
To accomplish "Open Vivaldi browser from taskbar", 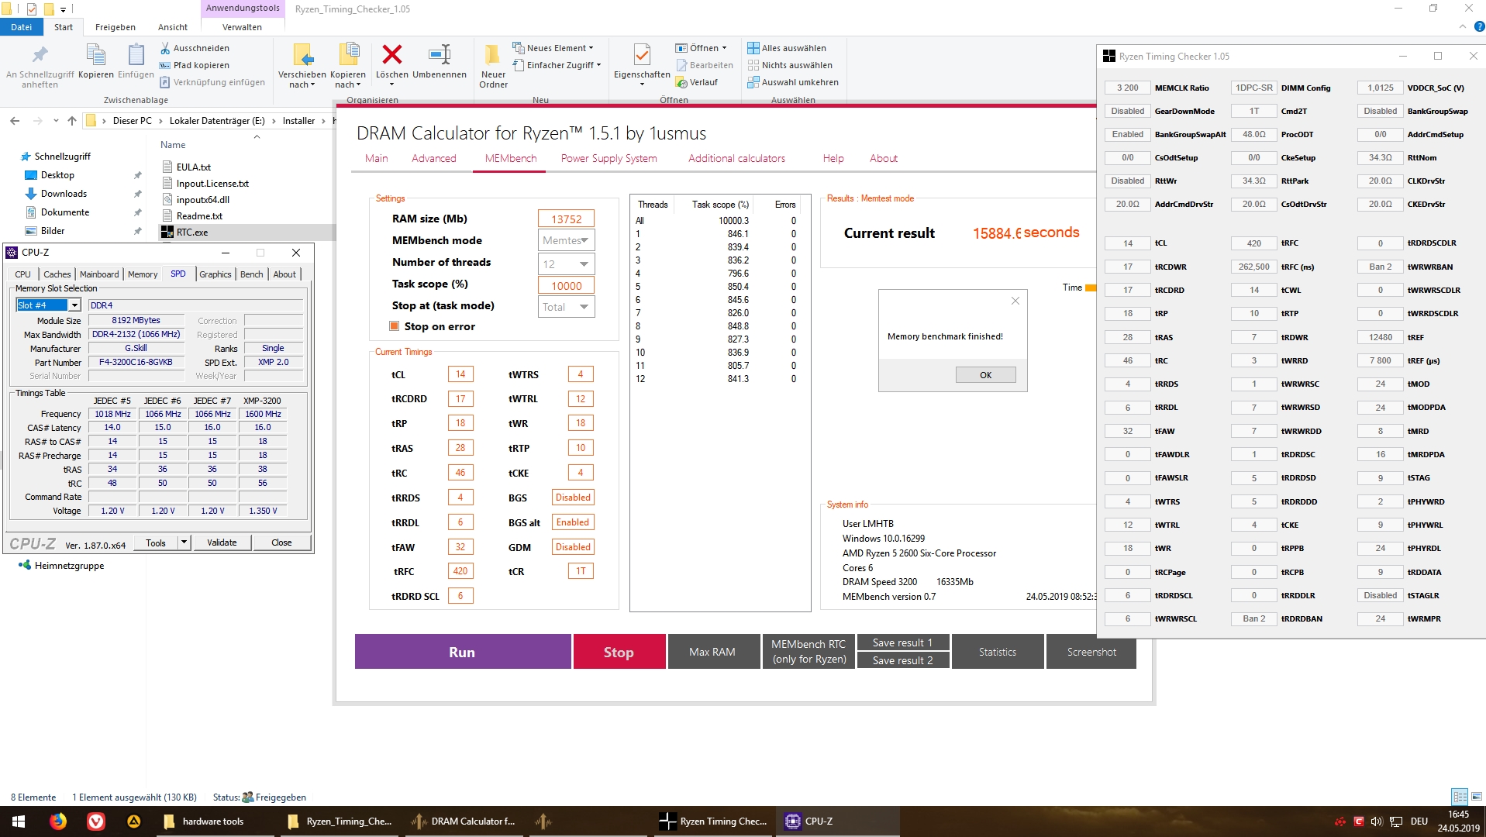I will pyautogui.click(x=96, y=821).
